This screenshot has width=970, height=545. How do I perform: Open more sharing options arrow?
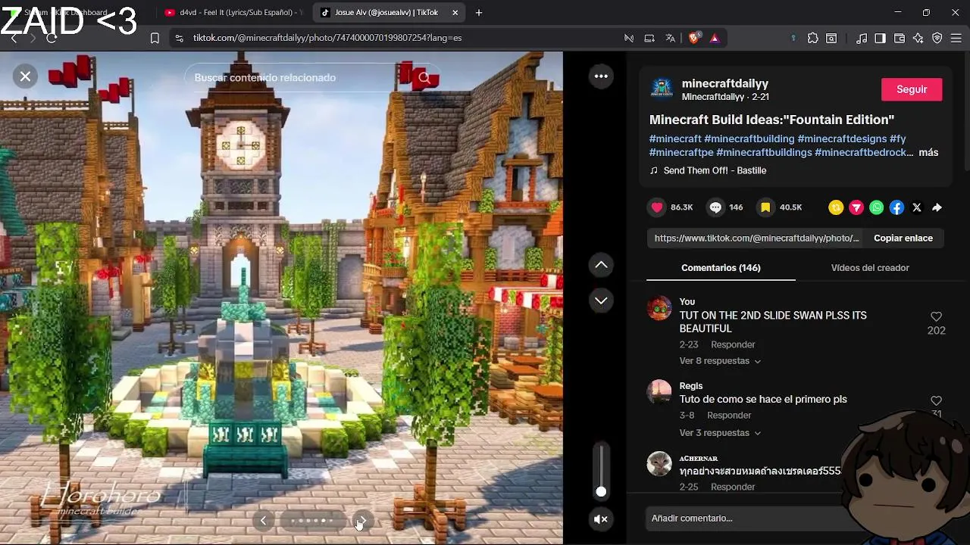(937, 207)
